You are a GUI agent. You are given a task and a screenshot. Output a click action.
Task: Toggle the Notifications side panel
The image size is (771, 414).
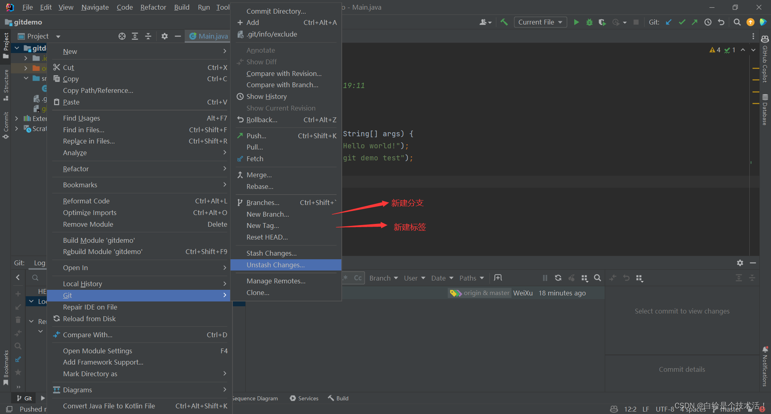coord(765,366)
